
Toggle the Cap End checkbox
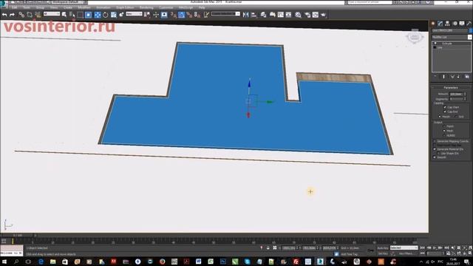[445, 112]
